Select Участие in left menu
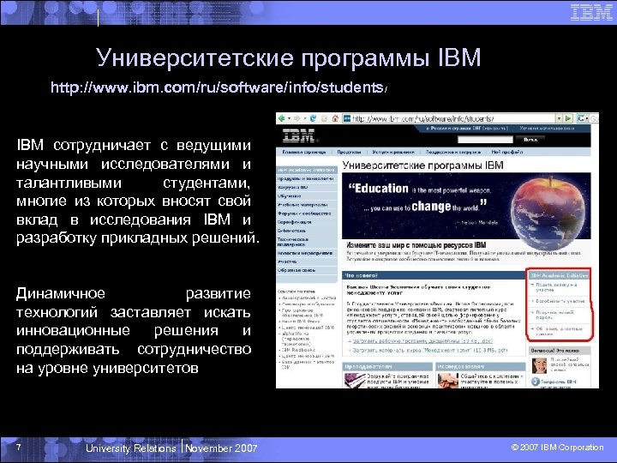This screenshot has width=617, height=463. 306,262
